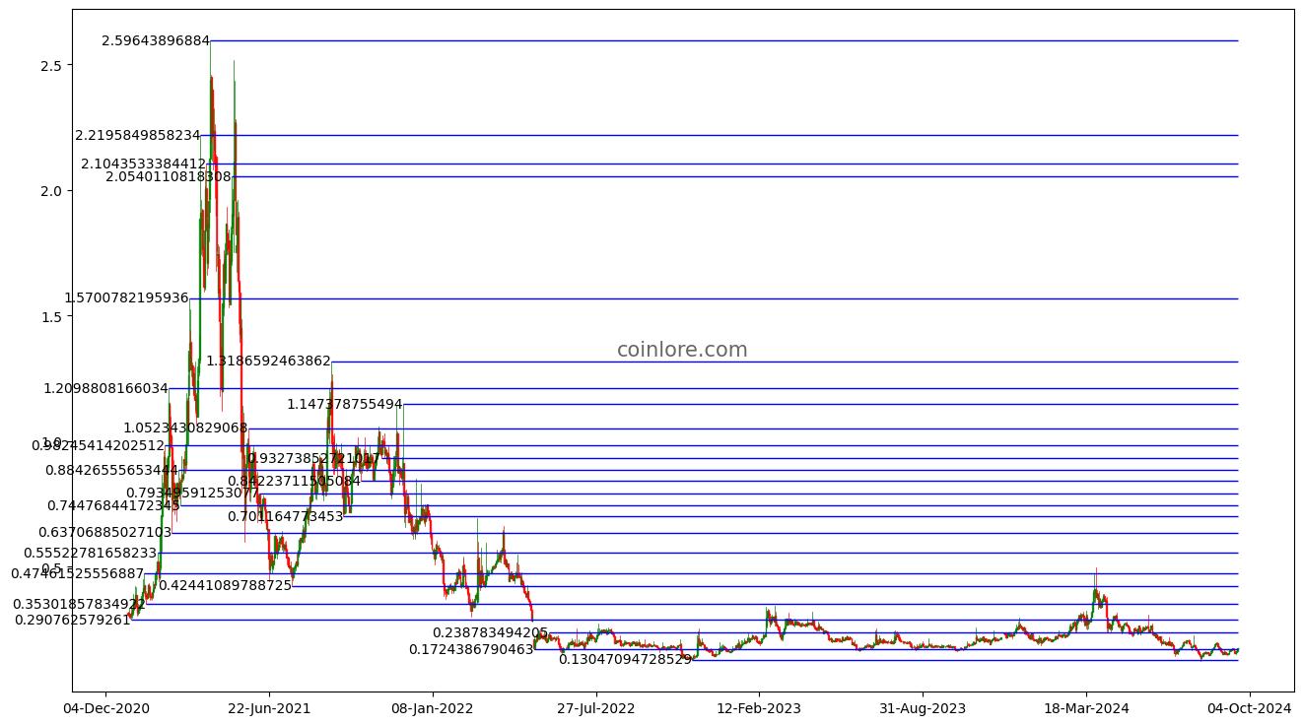Click the 27-Jul-2022 axis date
Screen dimensions: 1303x725
(x=595, y=707)
